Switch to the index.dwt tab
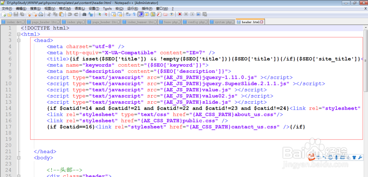Image resolution: width=368 pixels, height=177 pixels. click(x=13, y=22)
